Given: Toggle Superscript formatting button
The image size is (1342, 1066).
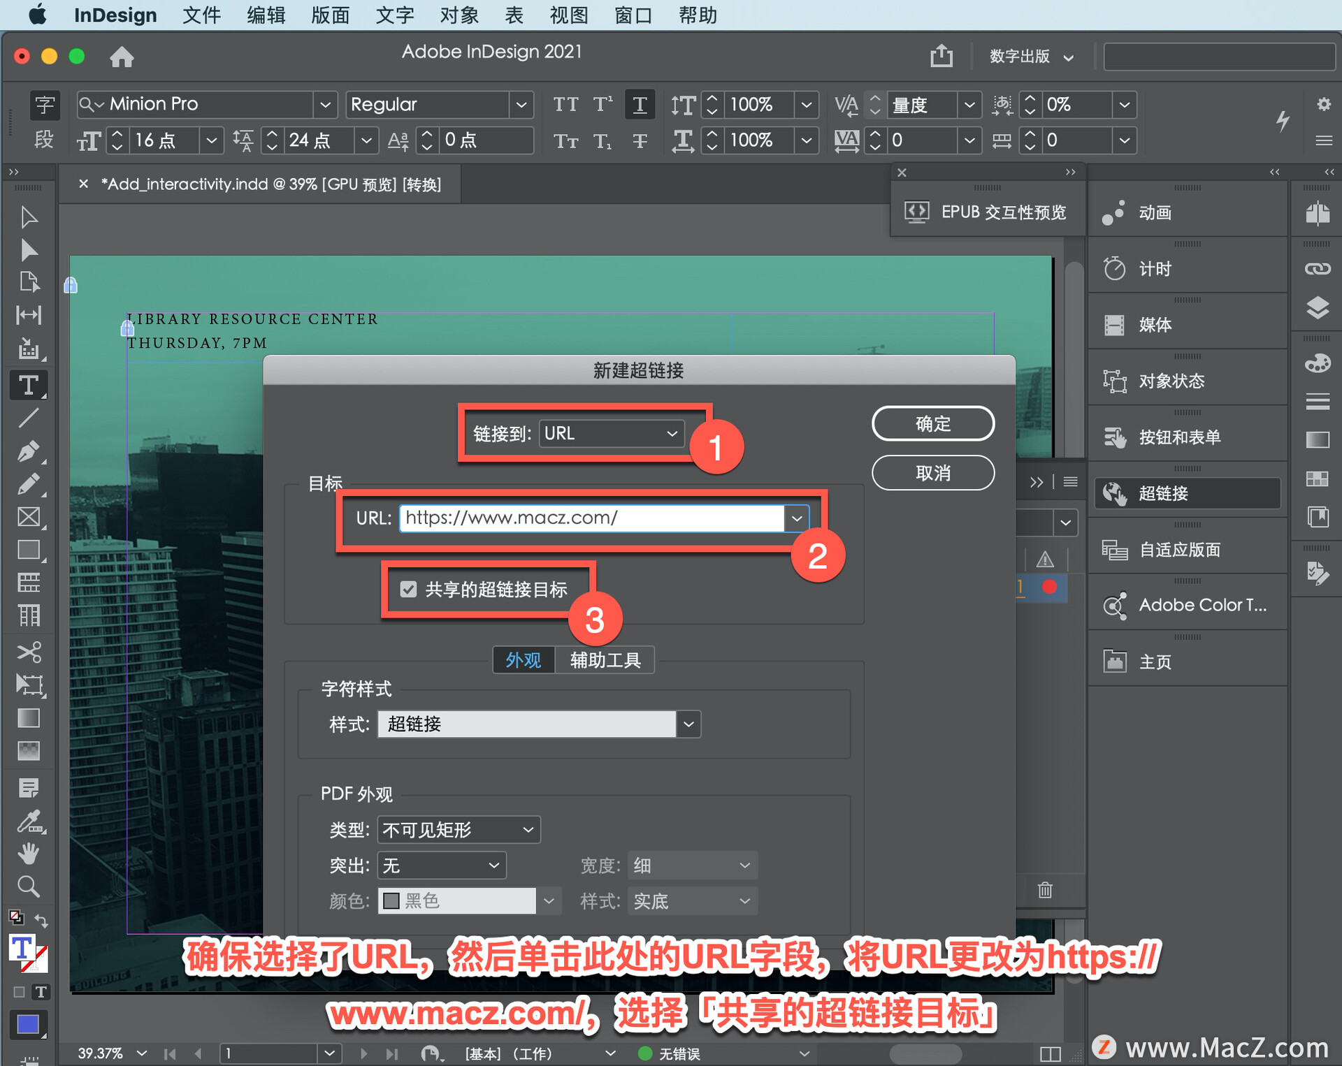Looking at the screenshot, I should pos(603,104).
